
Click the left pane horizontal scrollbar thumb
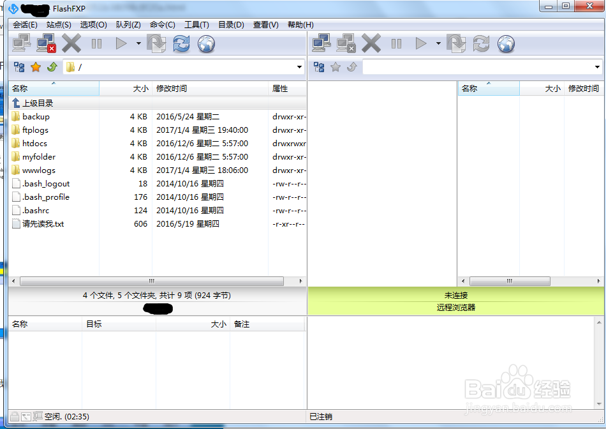tap(152, 282)
